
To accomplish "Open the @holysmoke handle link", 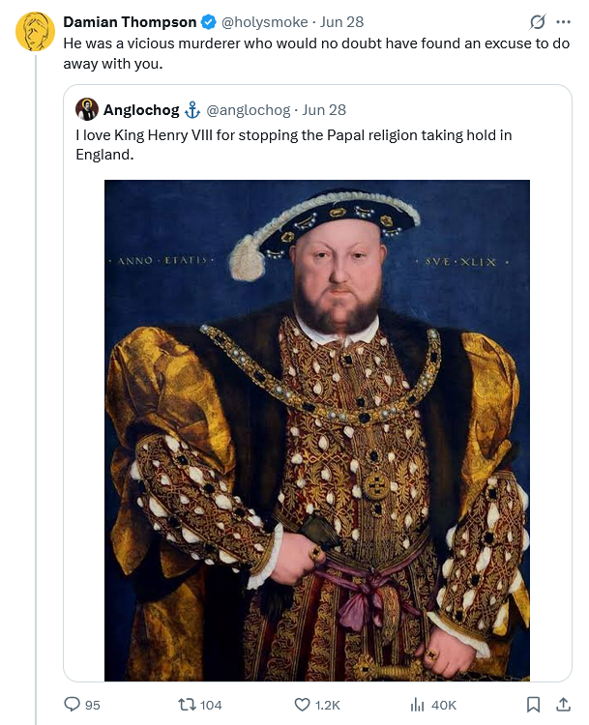I will click(x=265, y=21).
